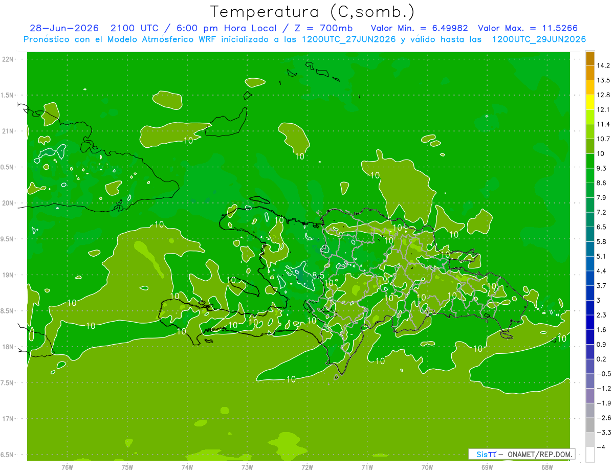Click the blue "Sisπ" logo text

pos(486,454)
